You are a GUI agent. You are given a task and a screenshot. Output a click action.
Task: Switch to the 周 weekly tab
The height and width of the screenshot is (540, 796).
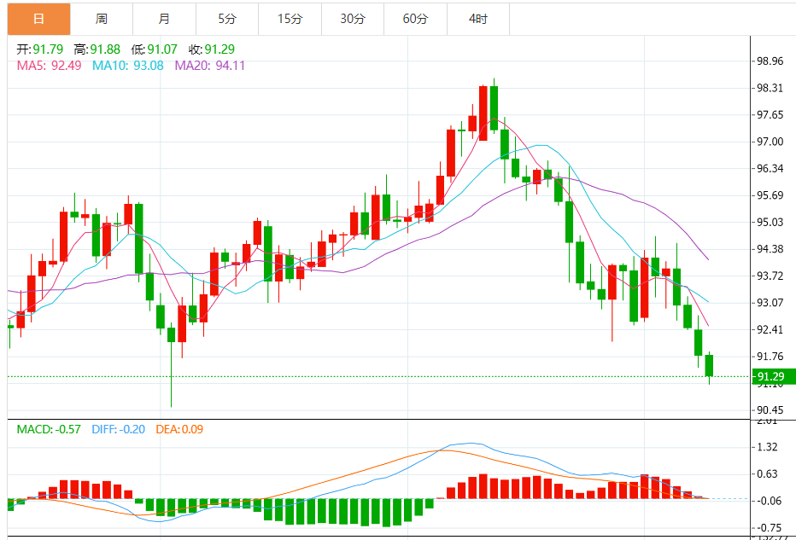click(x=102, y=20)
